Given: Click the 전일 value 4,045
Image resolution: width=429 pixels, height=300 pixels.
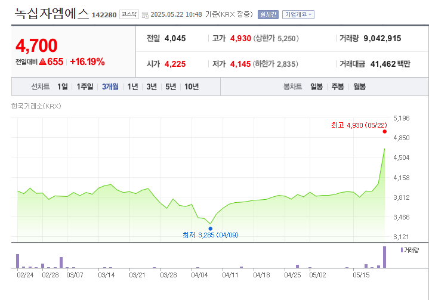Looking at the screenshot, I should coord(175,38).
